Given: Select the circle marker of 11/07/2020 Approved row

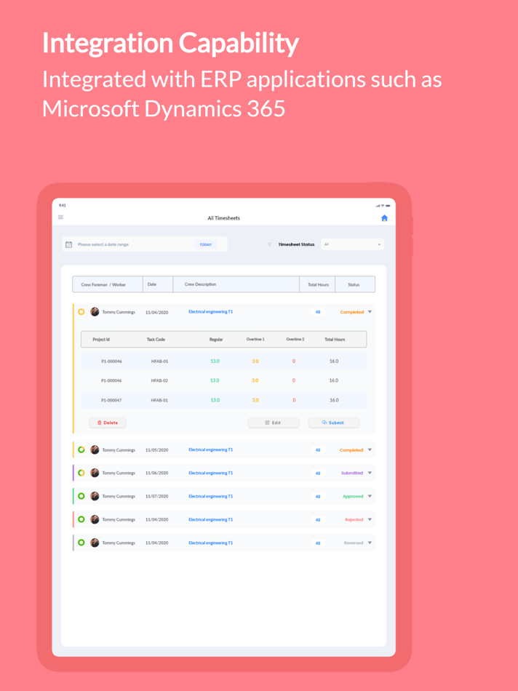Looking at the screenshot, I should click(x=81, y=496).
